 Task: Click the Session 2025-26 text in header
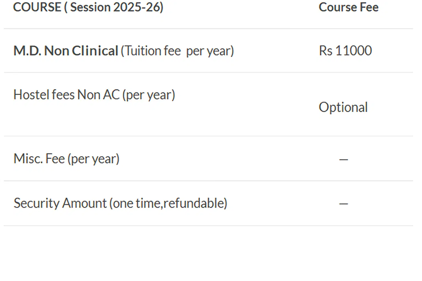[116, 7]
